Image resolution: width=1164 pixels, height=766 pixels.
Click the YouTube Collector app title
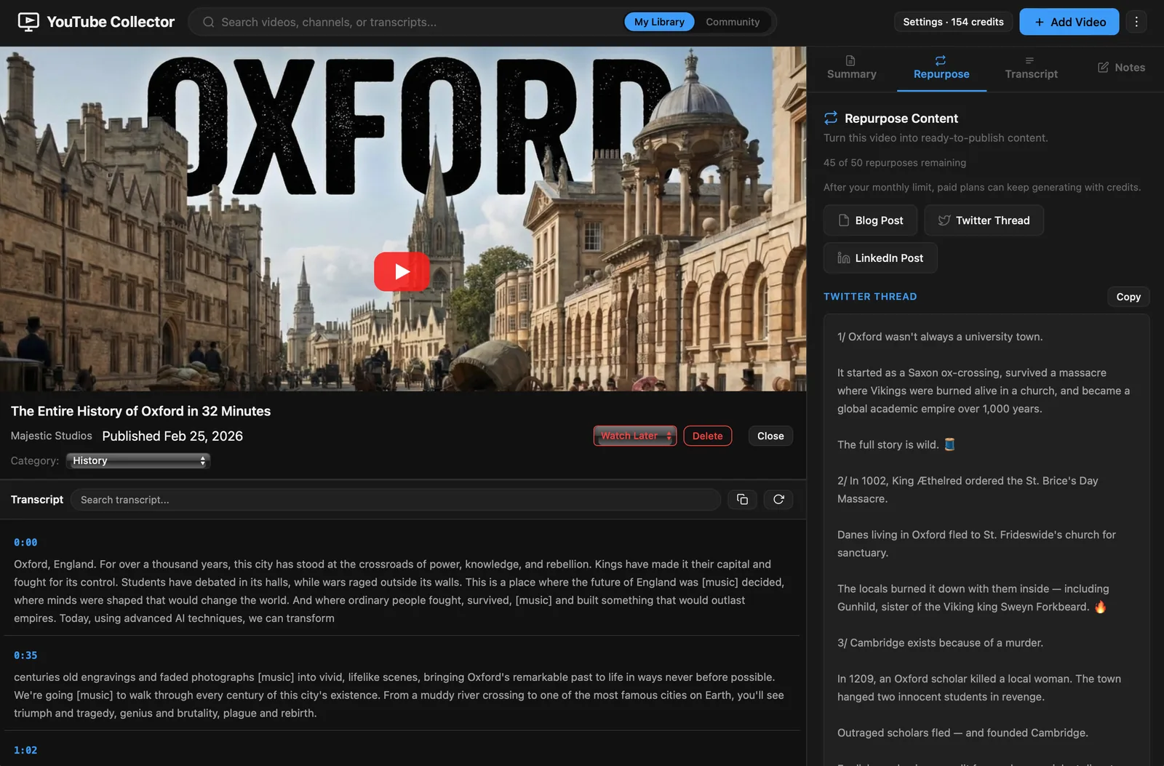[x=111, y=22]
